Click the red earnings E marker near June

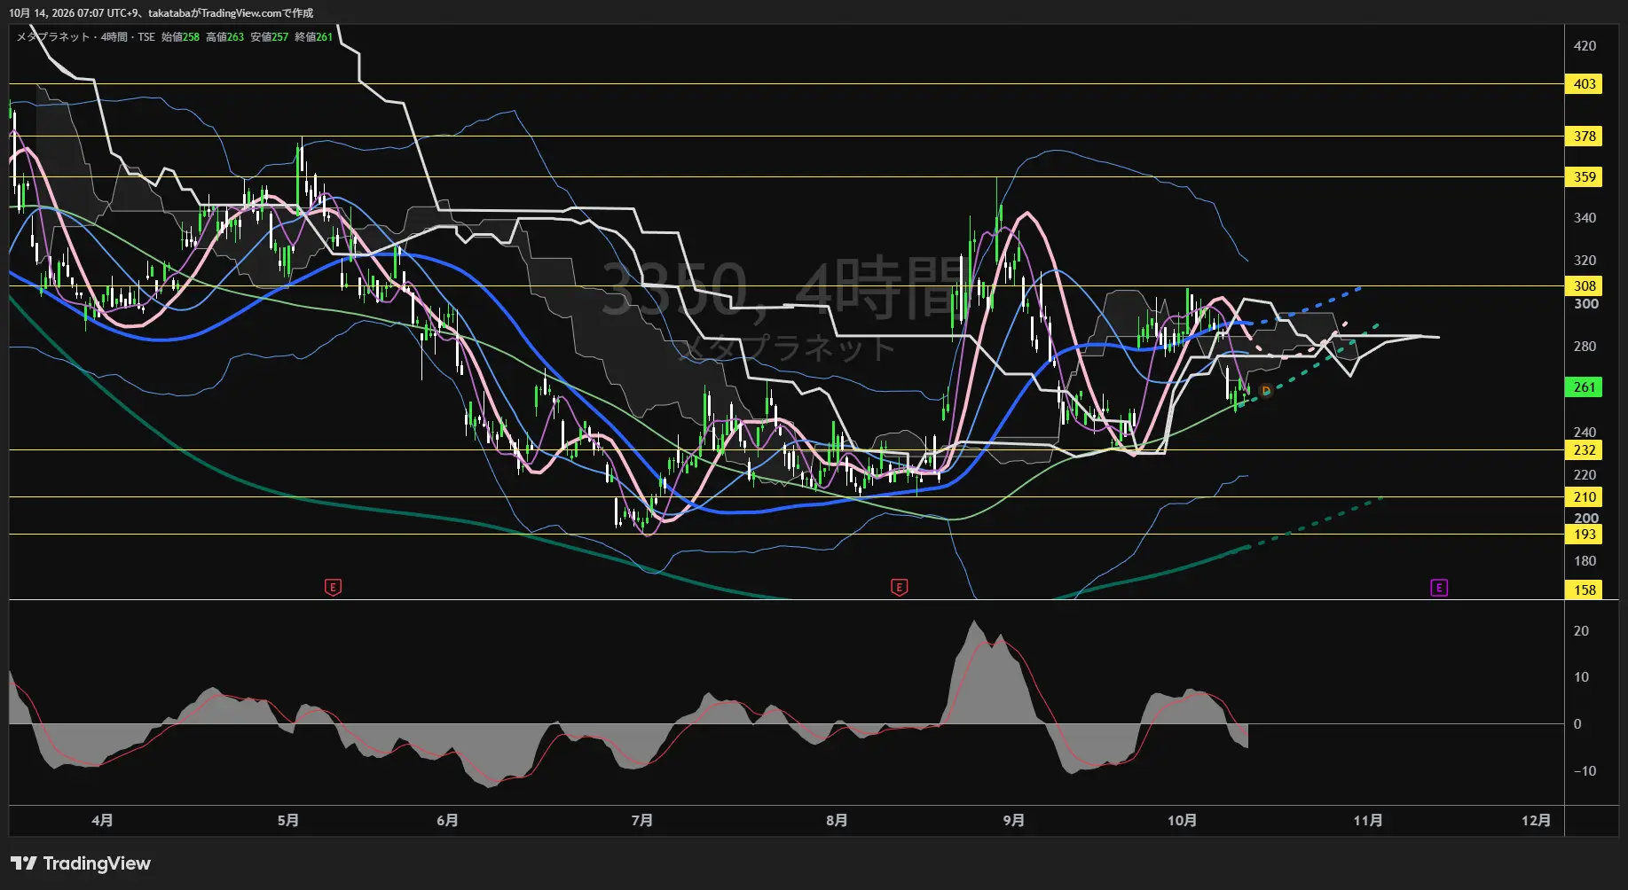coord(333,587)
